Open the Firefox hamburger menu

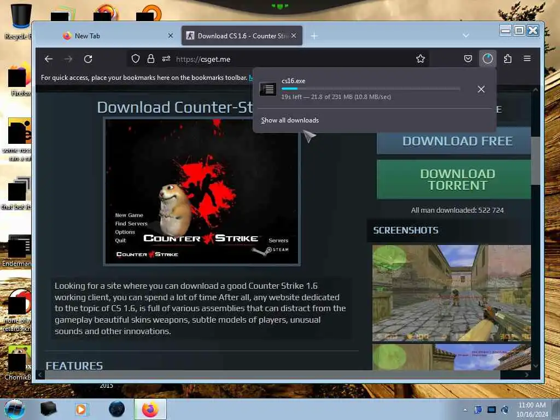click(527, 59)
